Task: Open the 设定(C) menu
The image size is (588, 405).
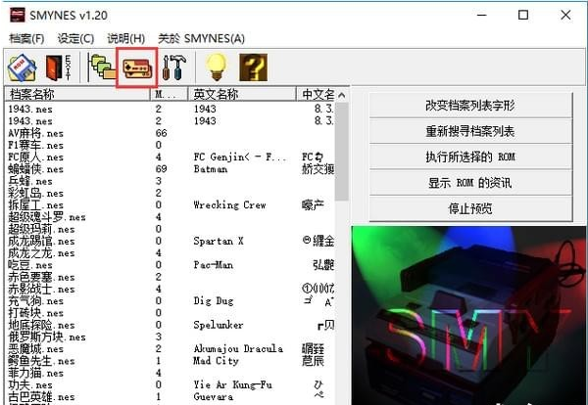Action: click(75, 38)
